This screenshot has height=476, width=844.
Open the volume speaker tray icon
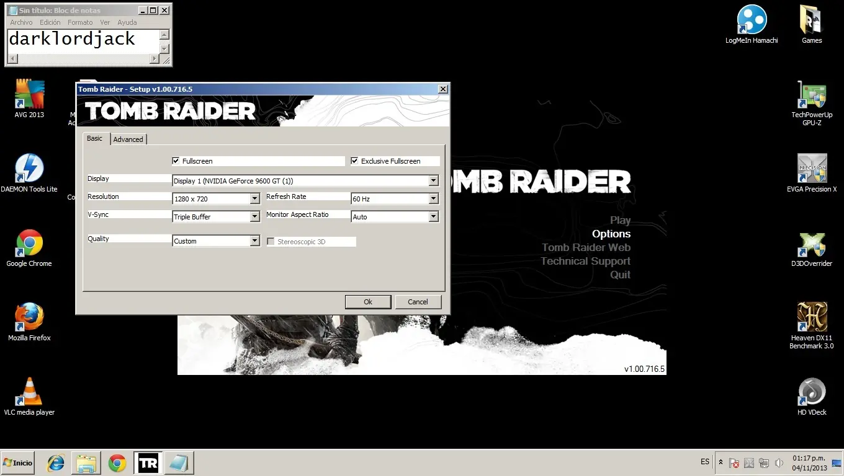point(779,463)
